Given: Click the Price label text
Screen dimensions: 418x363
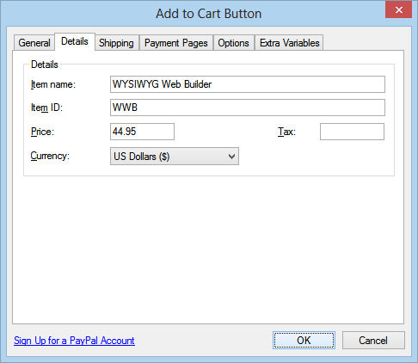Looking at the screenshot, I should pyautogui.click(x=42, y=132).
